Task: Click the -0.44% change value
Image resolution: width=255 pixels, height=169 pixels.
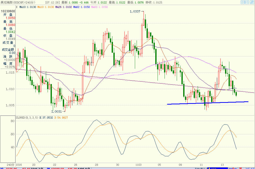Action: pyautogui.click(x=84, y=2)
